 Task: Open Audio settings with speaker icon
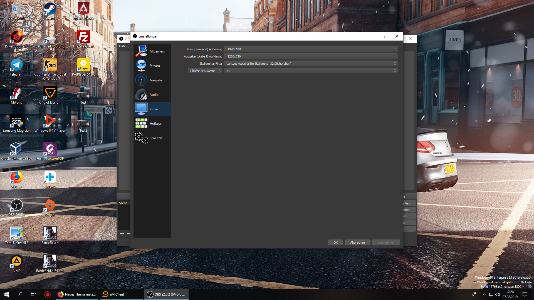tap(141, 95)
